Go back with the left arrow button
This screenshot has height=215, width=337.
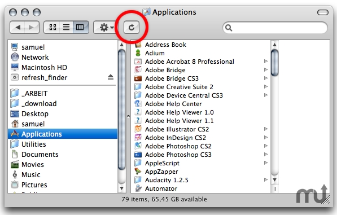point(17,27)
